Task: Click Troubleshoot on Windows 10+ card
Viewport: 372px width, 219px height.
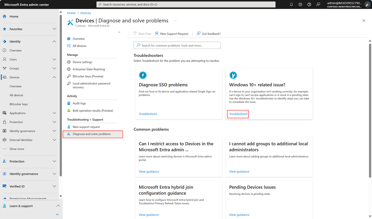Action: click(238, 114)
